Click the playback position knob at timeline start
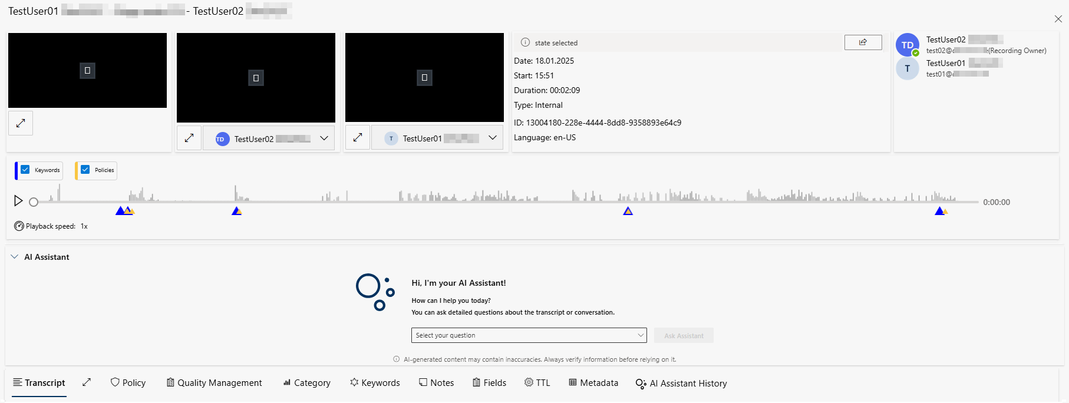 coord(34,202)
